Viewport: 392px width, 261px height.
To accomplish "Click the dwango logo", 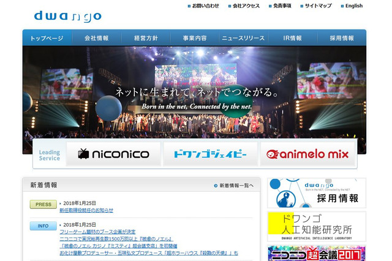I will click(x=67, y=17).
